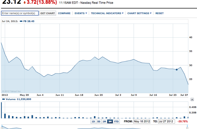Expand the TECHNICAL INDICATORS dropdown
The width and height of the screenshot is (197, 129).
pyautogui.click(x=107, y=13)
